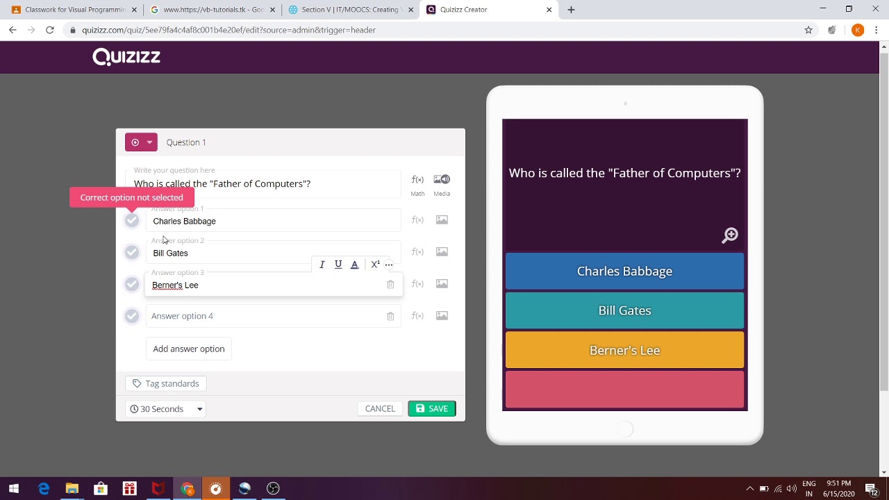Open the 30 Seconds timer dropdown
889x500 pixels.
tap(165, 408)
